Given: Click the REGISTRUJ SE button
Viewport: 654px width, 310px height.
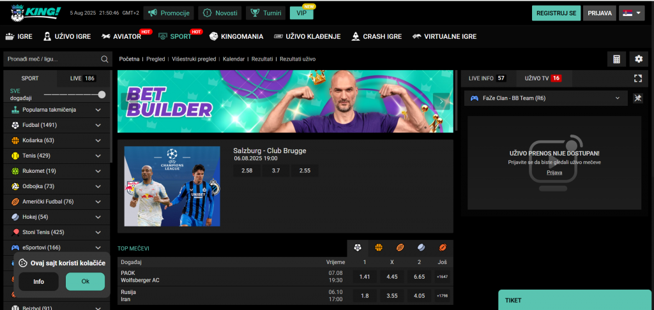Looking at the screenshot, I should 556,13.
